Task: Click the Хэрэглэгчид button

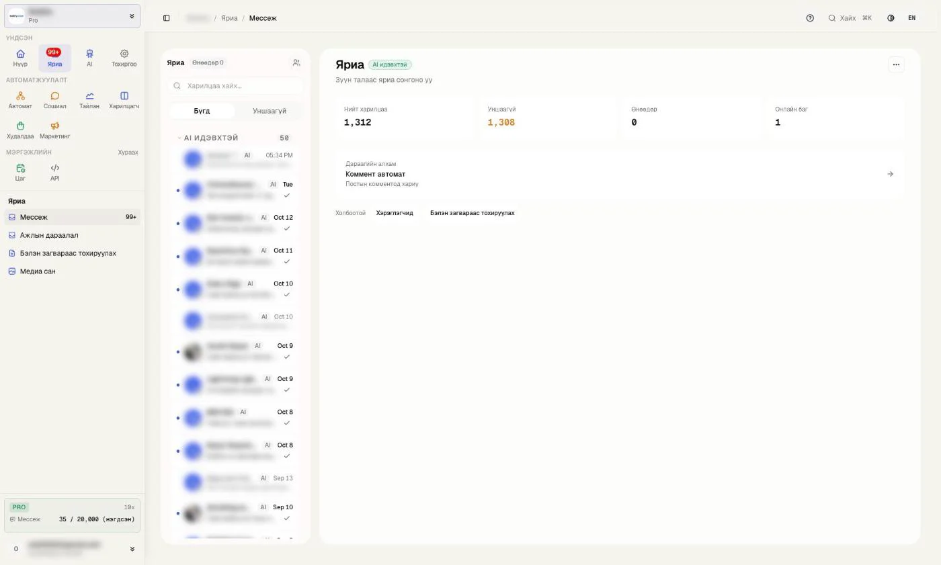Action: (x=395, y=213)
